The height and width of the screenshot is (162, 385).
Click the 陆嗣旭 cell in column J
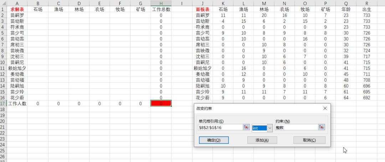point(202,86)
